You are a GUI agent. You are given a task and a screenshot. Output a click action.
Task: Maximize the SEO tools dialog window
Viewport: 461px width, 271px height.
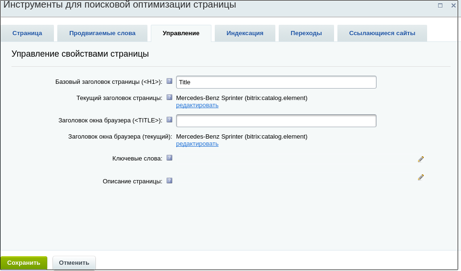pyautogui.click(x=440, y=5)
